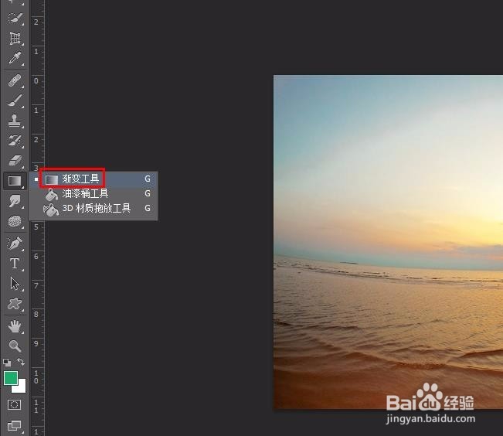Screen dimensions: 503x436
Task: Reset default foreground and background colors
Action: (x=7, y=363)
